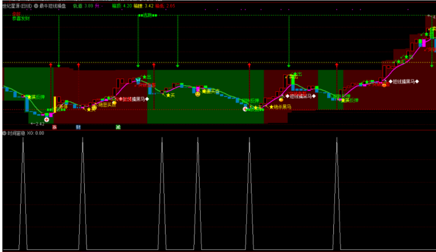Click the 短线擒黑马 diamond signal at far right
Screen dimensions: 436x252
coord(404,81)
